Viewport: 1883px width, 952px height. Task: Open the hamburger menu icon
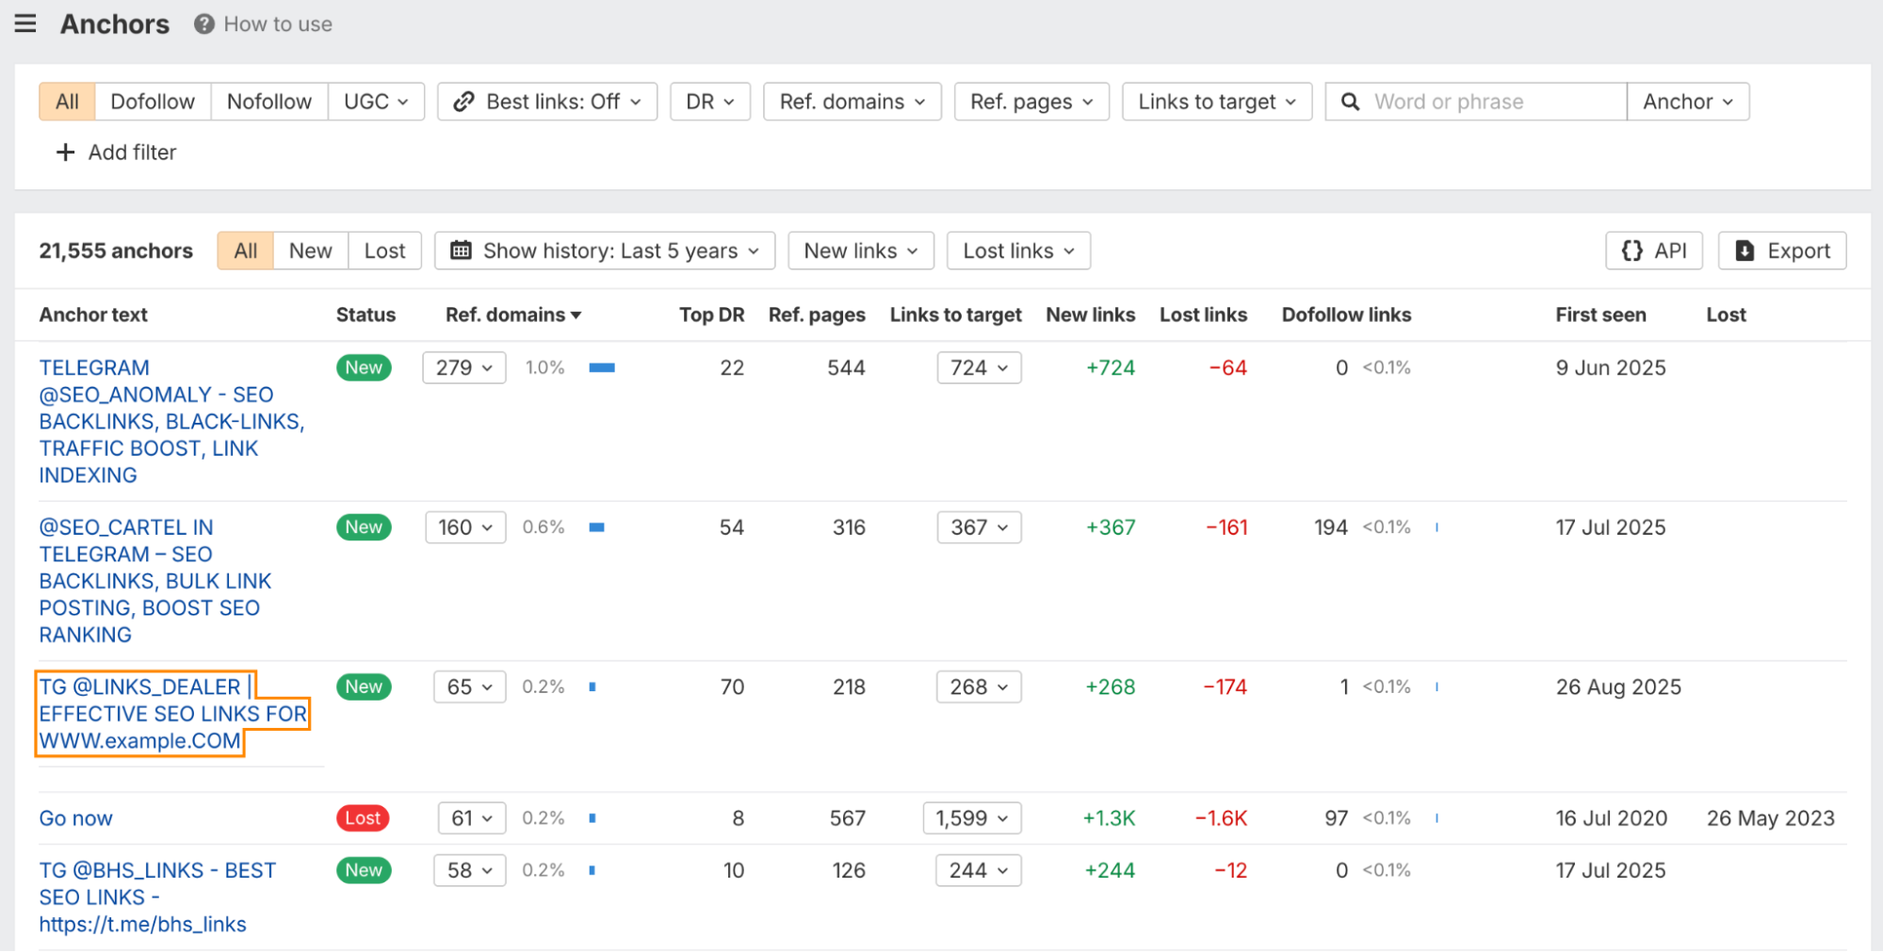[25, 24]
